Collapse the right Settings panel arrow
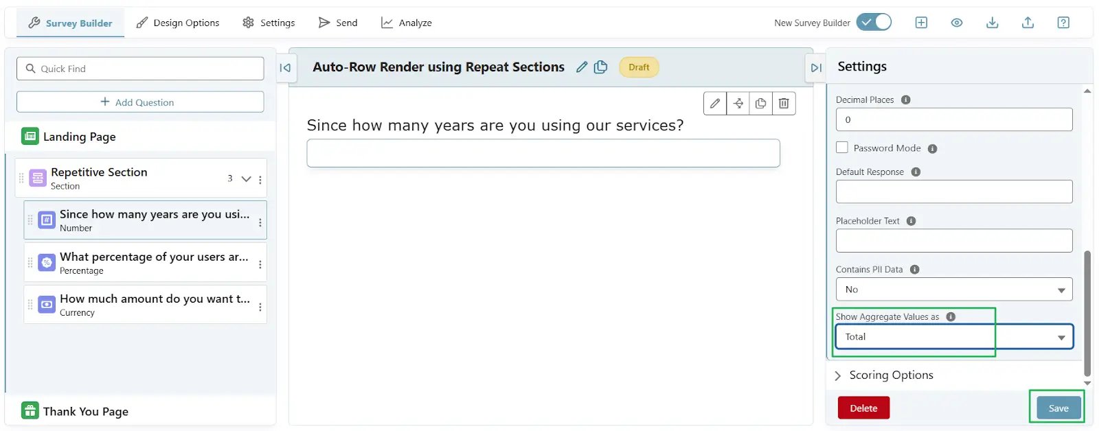This screenshot has width=1099, height=431. (x=816, y=68)
